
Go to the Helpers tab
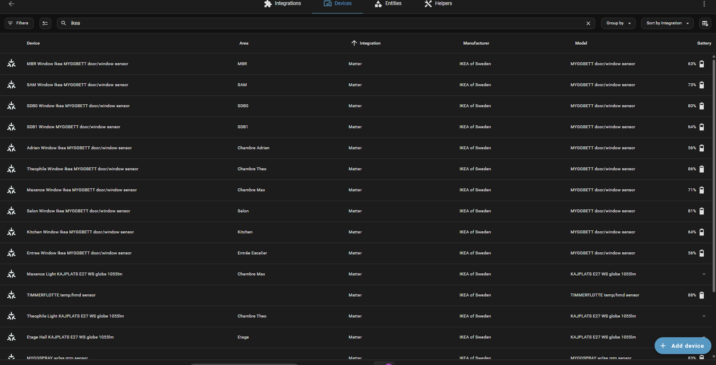438,4
